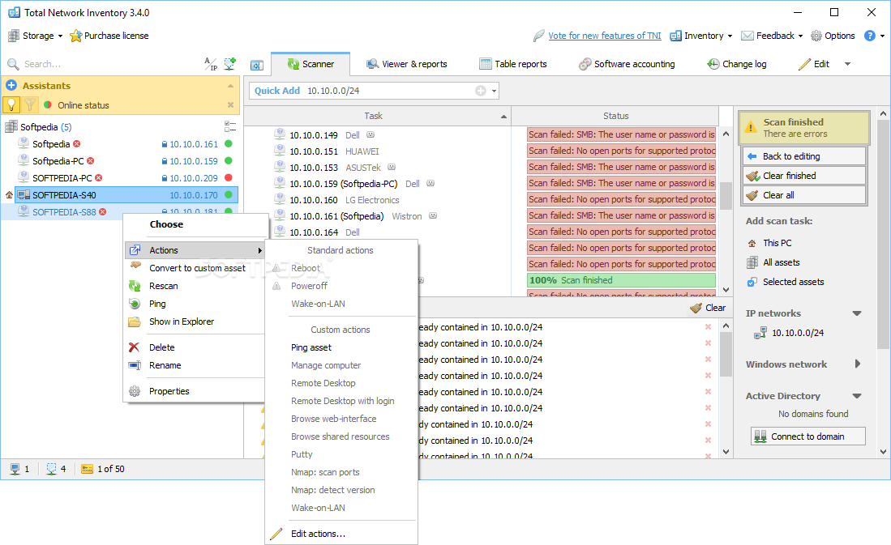This screenshot has height=545, width=891.
Task: Click the Clear finished button
Action: [x=804, y=176]
